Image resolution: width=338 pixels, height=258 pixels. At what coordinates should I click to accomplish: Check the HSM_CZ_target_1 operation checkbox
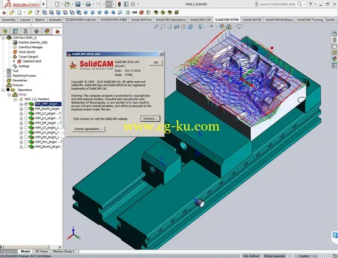point(26,127)
